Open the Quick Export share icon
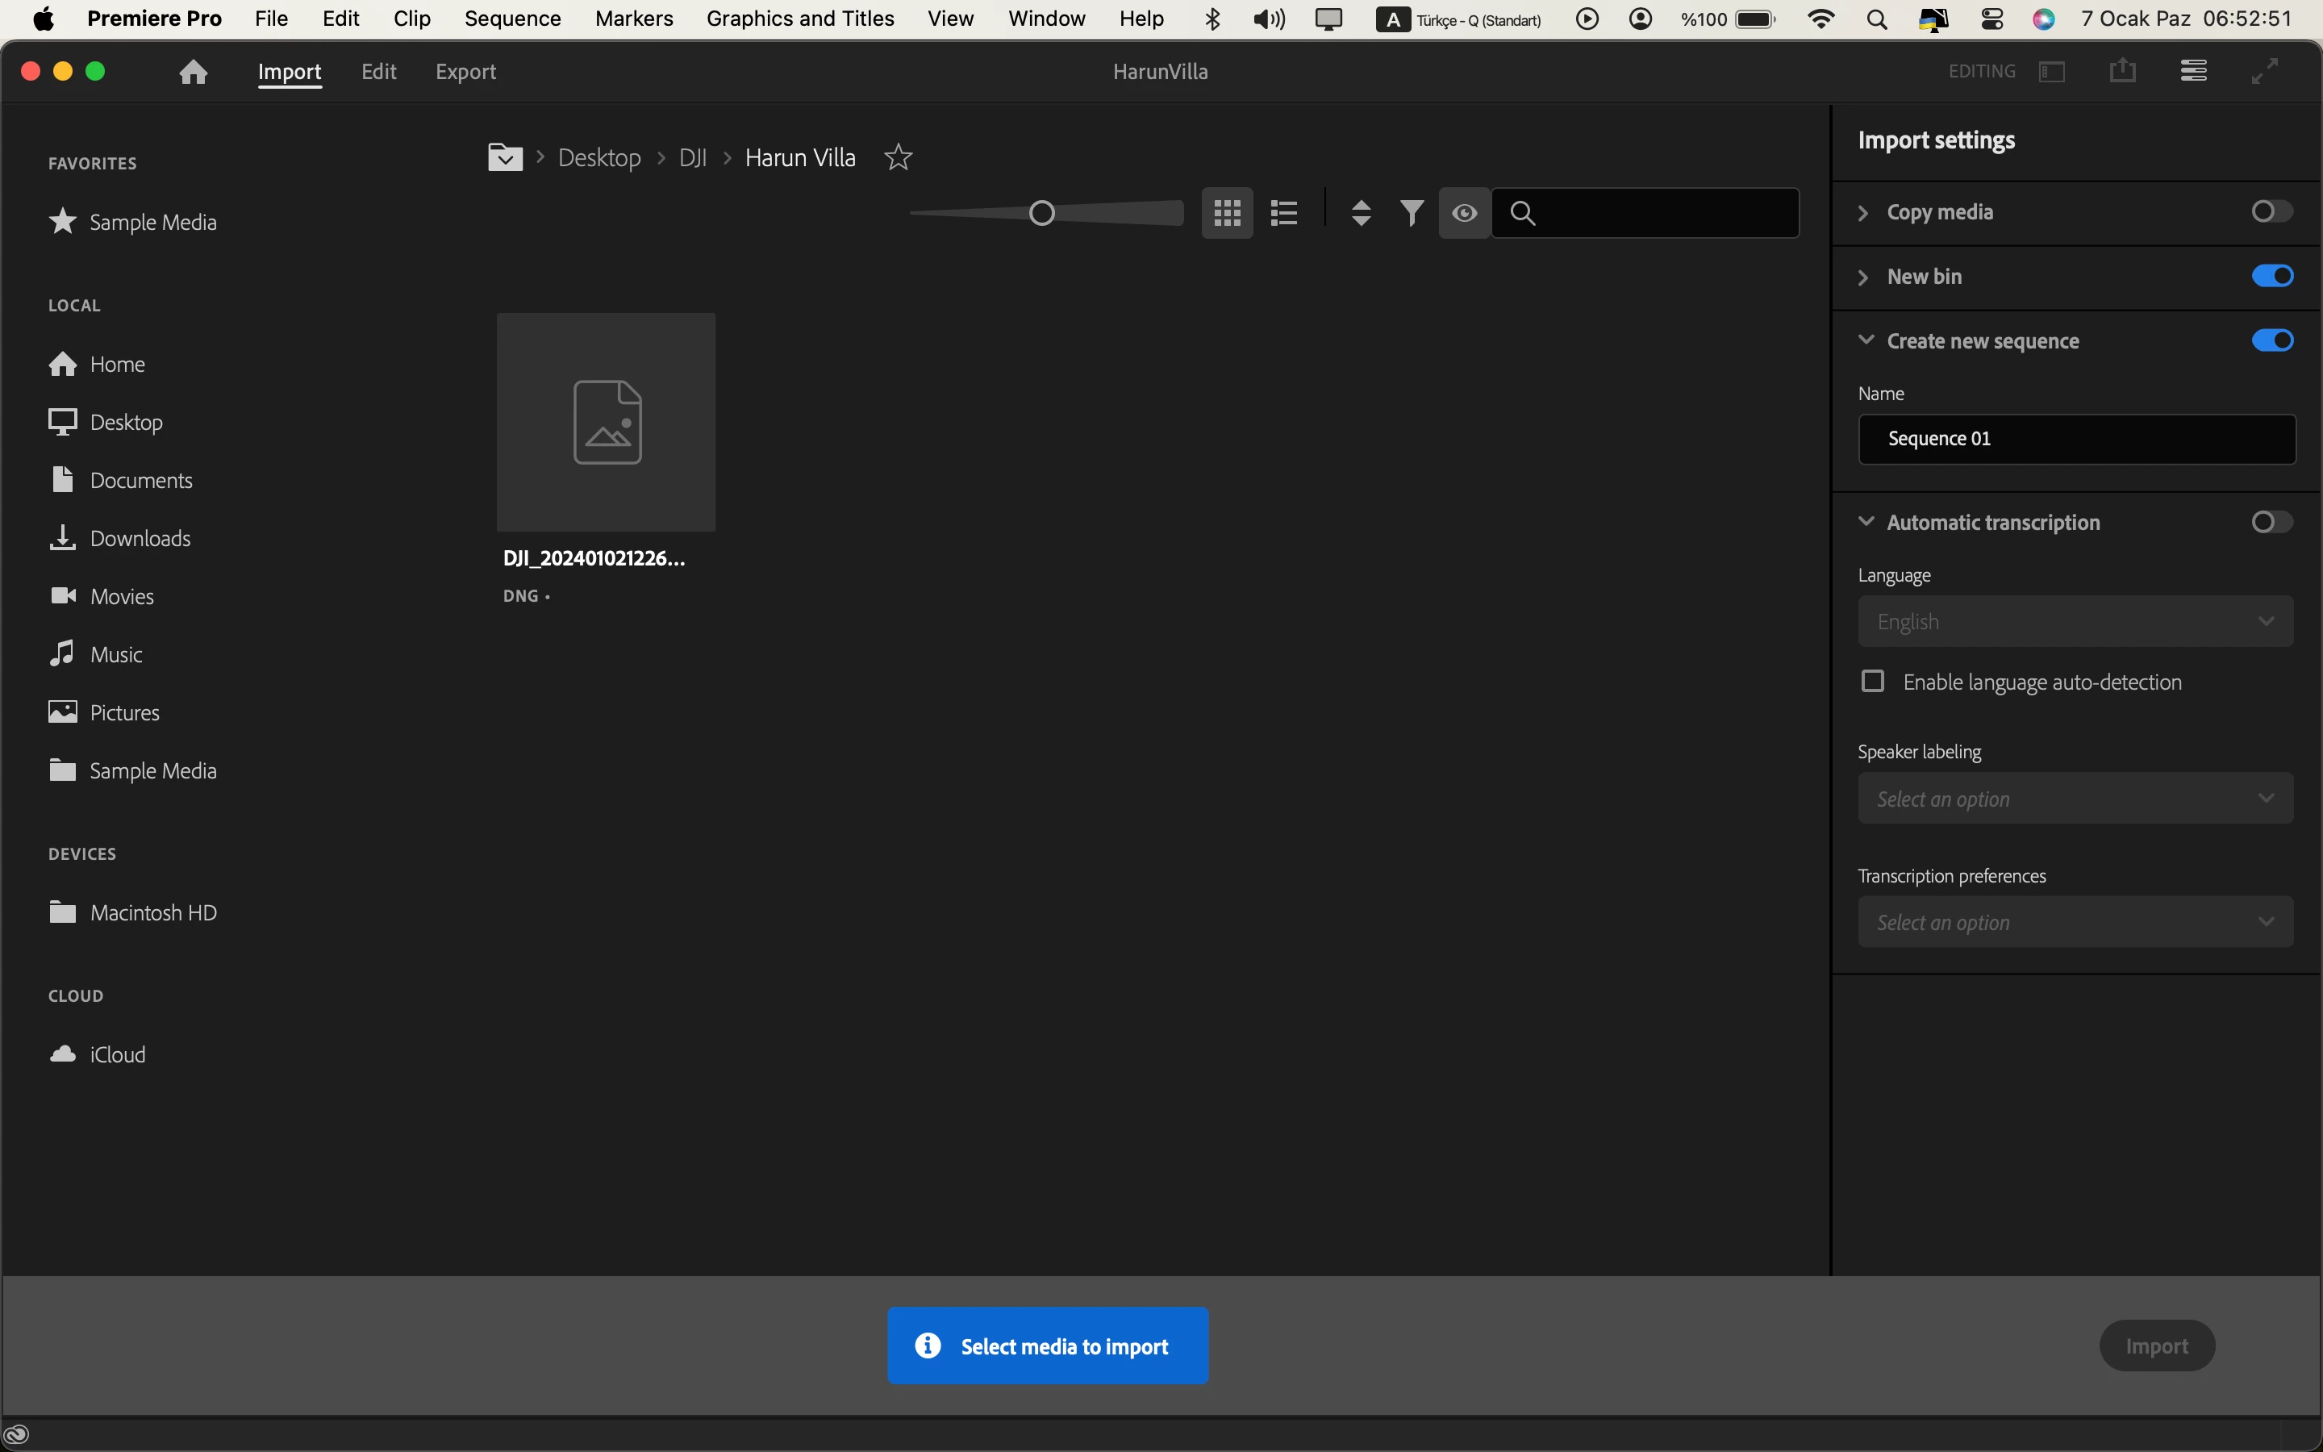2323x1452 pixels. pyautogui.click(x=2122, y=71)
